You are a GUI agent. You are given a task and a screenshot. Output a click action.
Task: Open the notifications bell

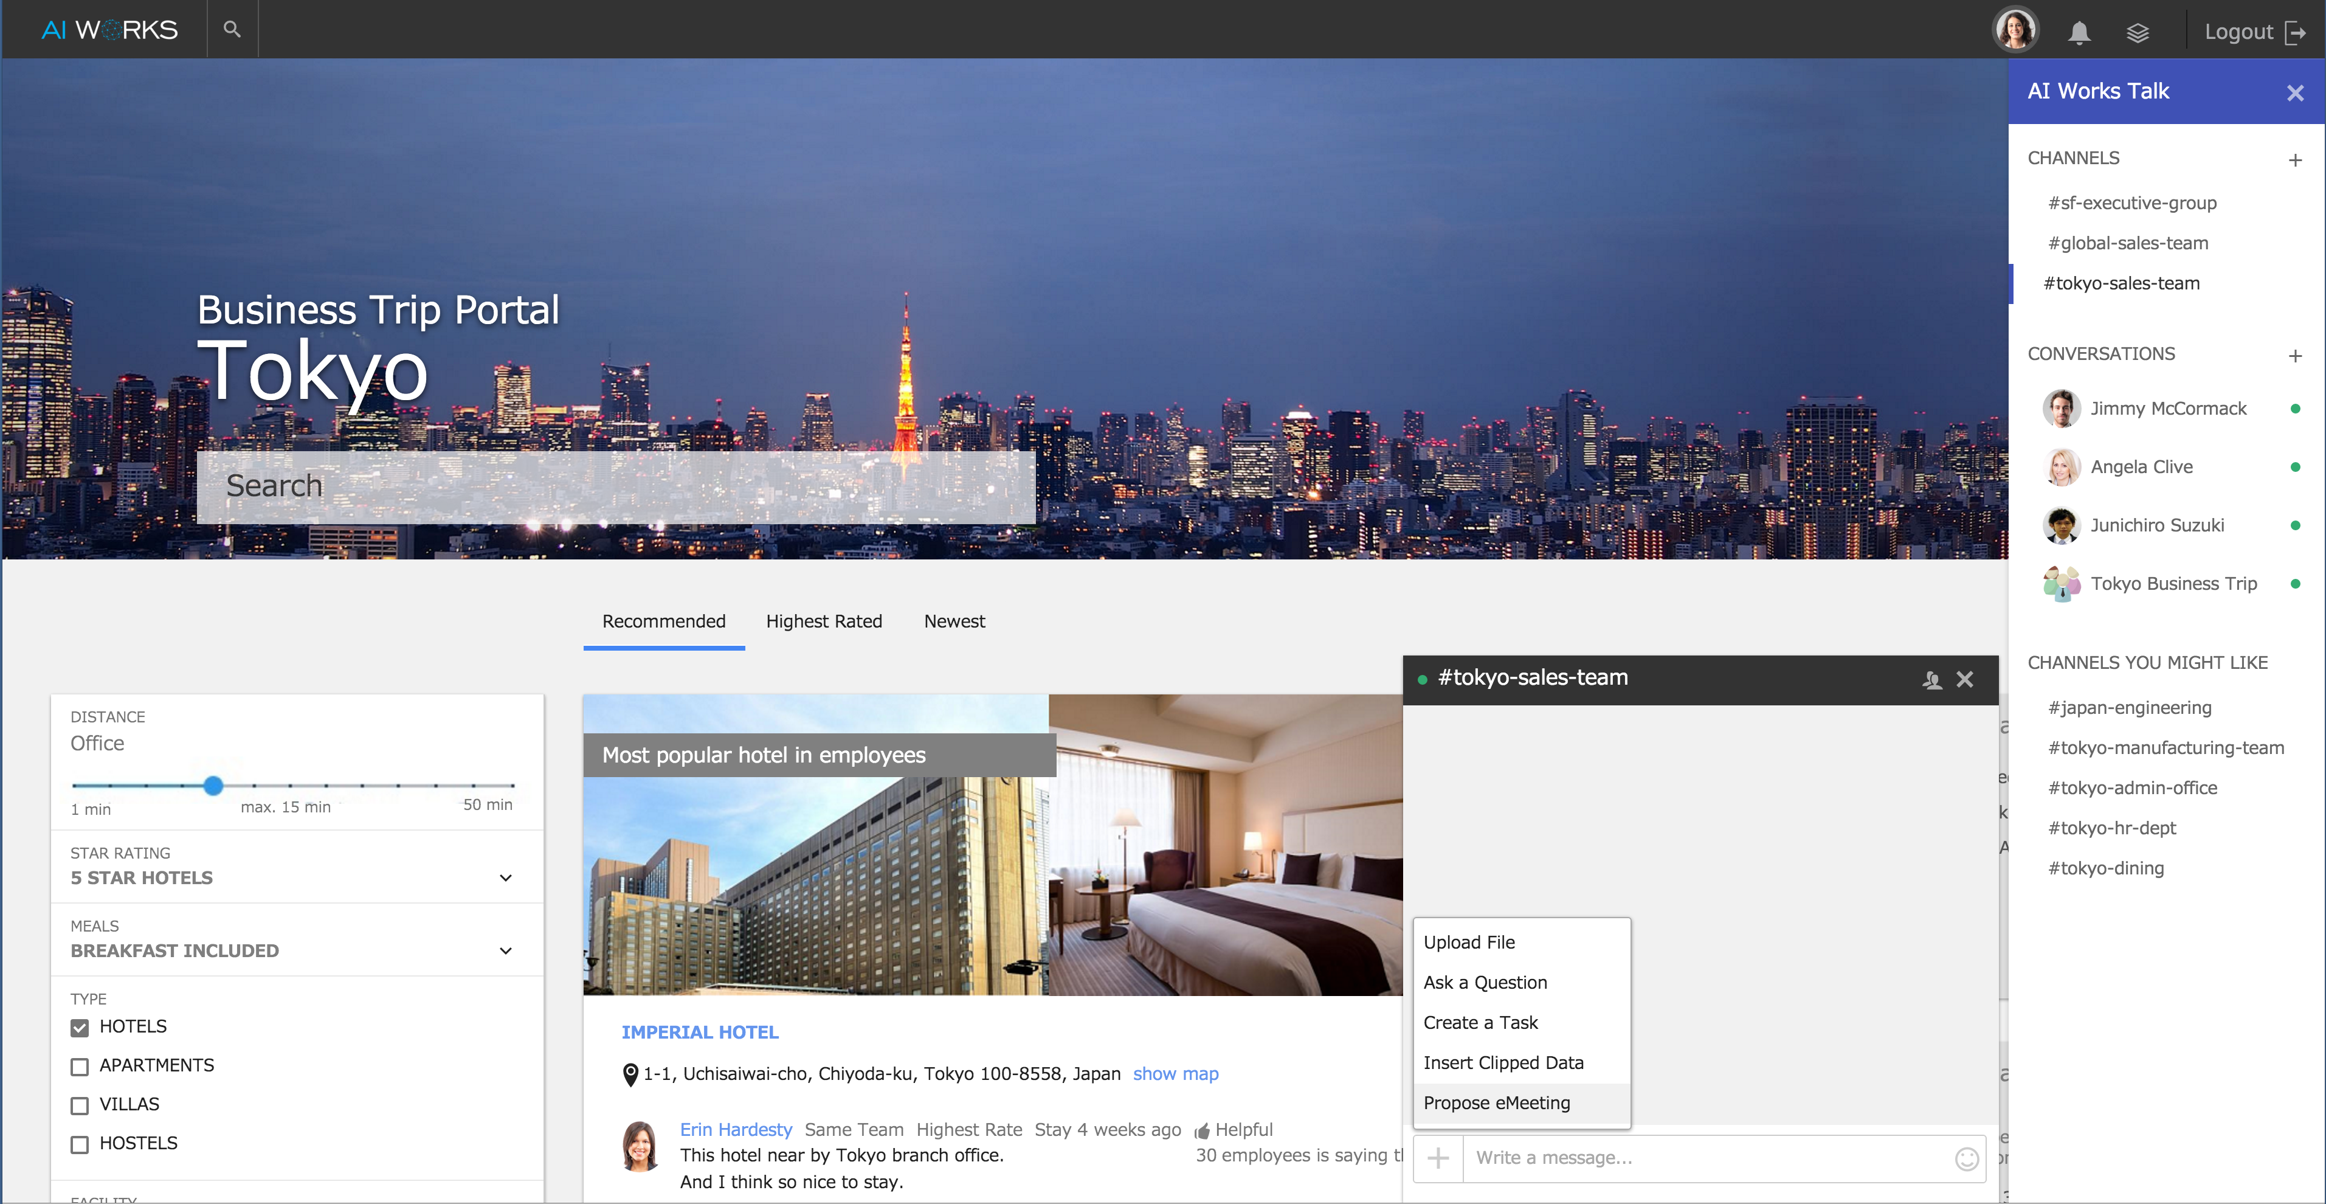(2079, 33)
